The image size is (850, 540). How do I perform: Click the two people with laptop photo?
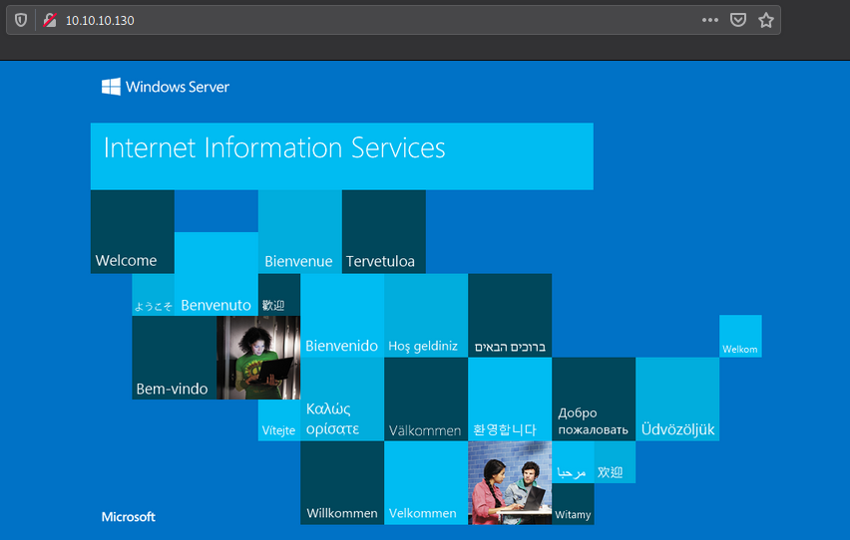510,482
